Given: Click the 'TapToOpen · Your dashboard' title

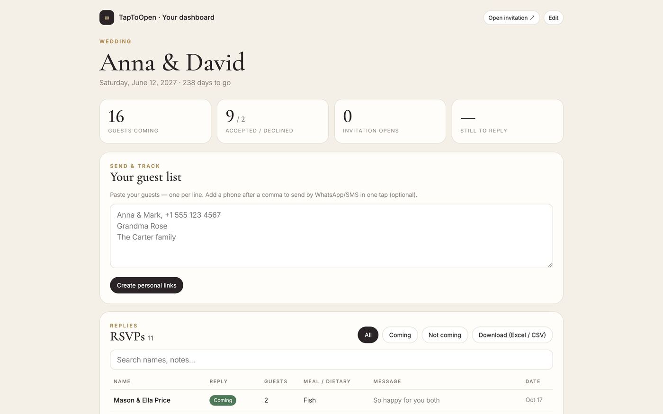Looking at the screenshot, I should tap(167, 18).
